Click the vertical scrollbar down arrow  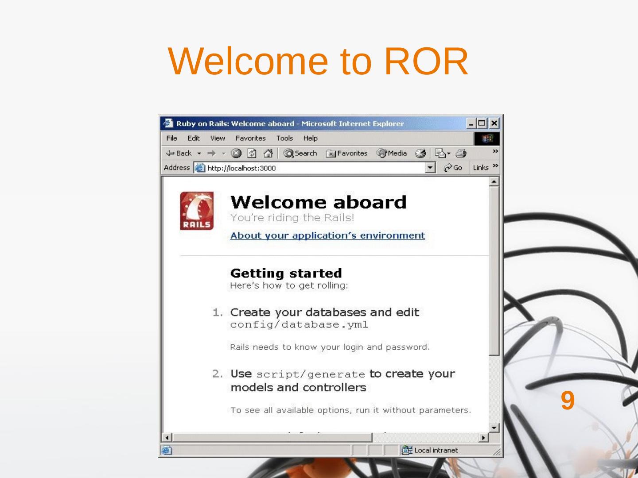(494, 428)
